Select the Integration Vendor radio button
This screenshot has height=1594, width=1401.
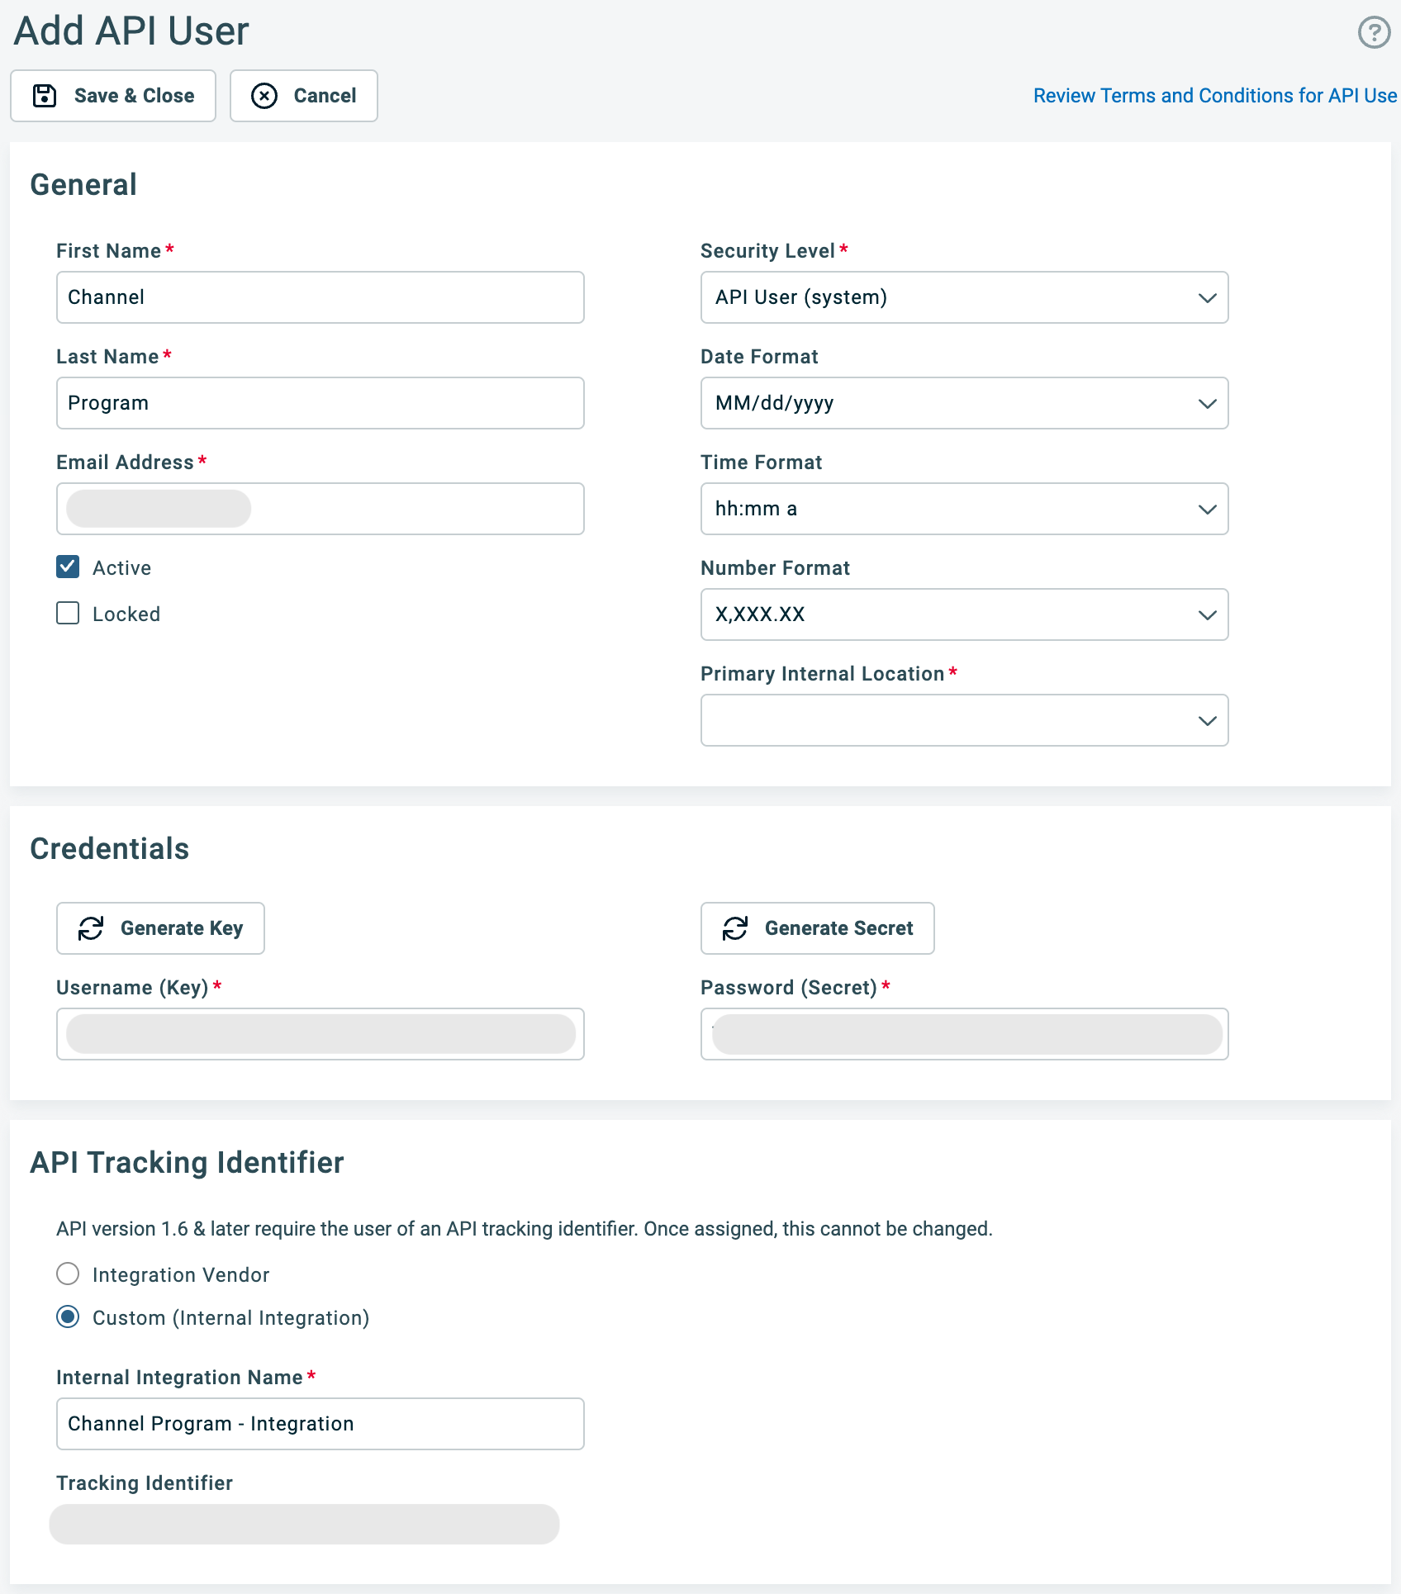click(68, 1274)
